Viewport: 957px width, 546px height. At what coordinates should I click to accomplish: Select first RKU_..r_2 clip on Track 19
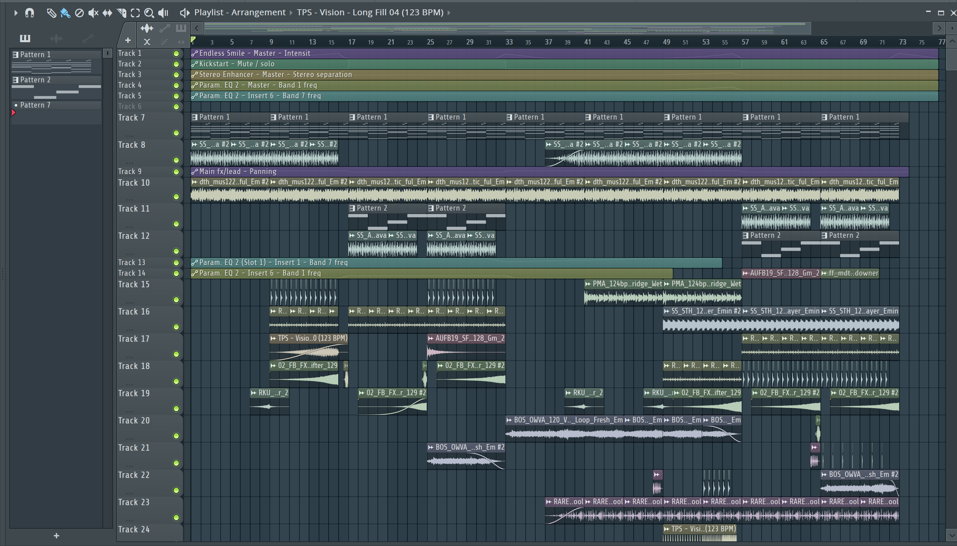[269, 401]
